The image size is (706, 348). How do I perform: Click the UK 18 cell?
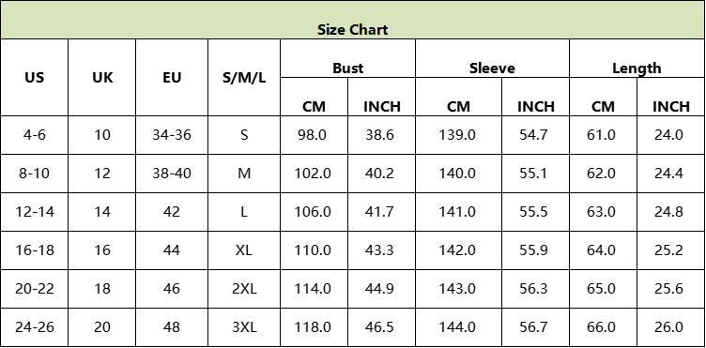(x=102, y=289)
